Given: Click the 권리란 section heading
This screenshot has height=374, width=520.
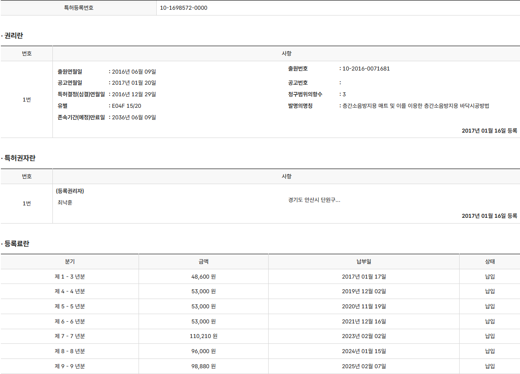Looking at the screenshot, I should pos(13,35).
